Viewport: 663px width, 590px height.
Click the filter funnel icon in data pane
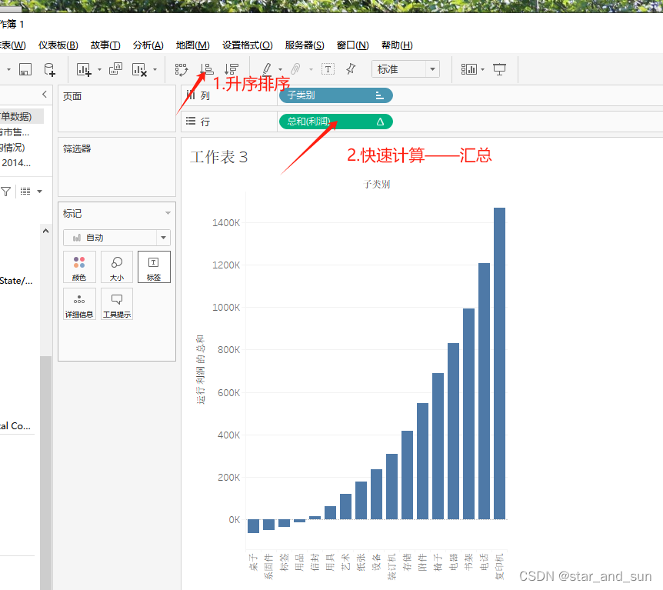[x=6, y=192]
